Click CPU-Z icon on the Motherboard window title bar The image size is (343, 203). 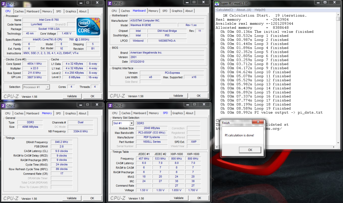109,3
